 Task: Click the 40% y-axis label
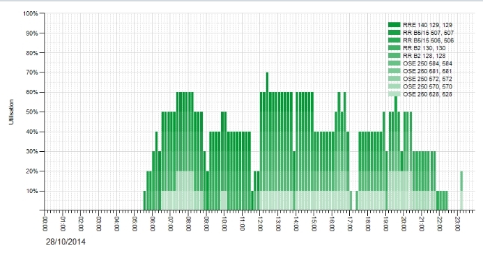pyautogui.click(x=32, y=132)
